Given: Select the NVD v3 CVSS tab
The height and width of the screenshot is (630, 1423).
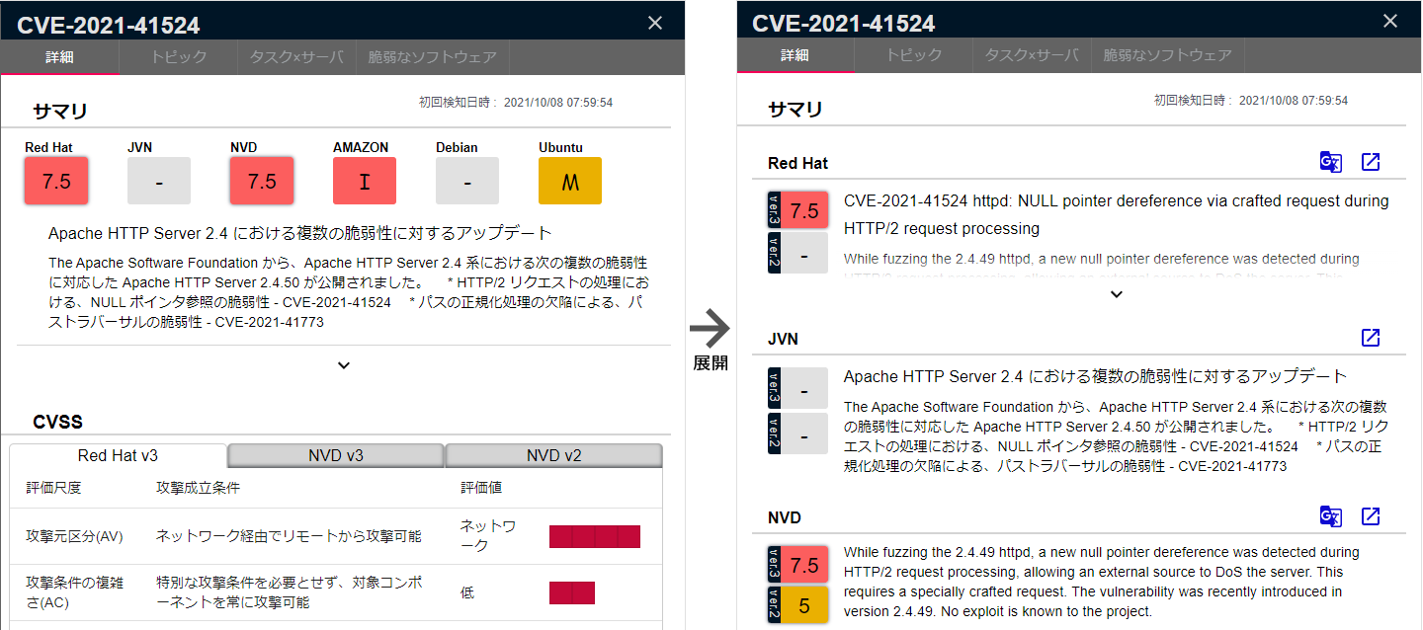Looking at the screenshot, I should coord(336,455).
